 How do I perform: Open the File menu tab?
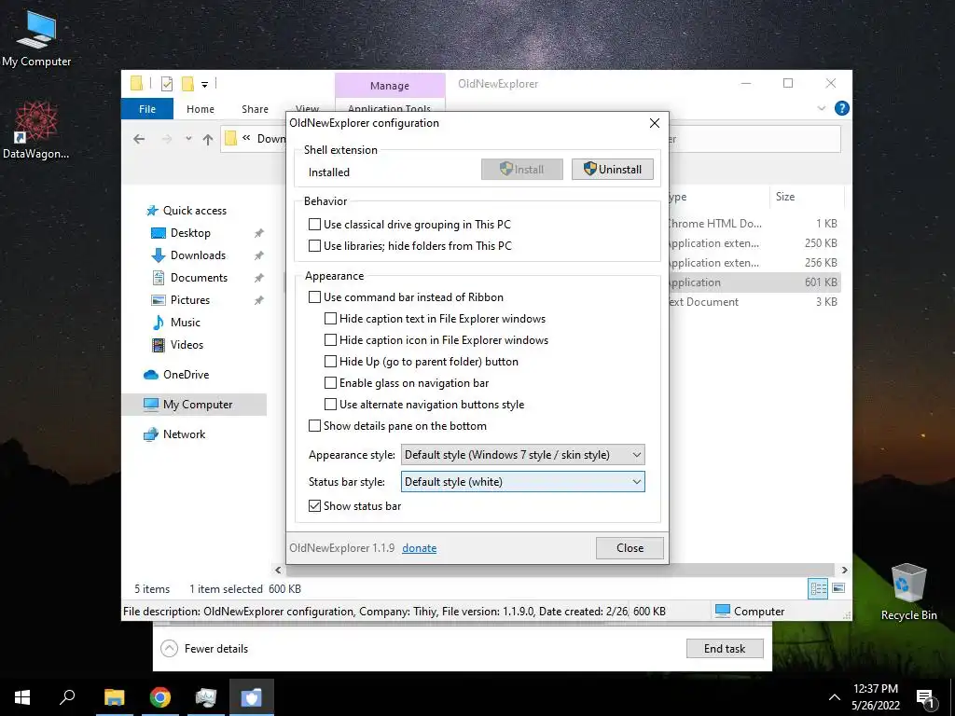click(x=146, y=109)
